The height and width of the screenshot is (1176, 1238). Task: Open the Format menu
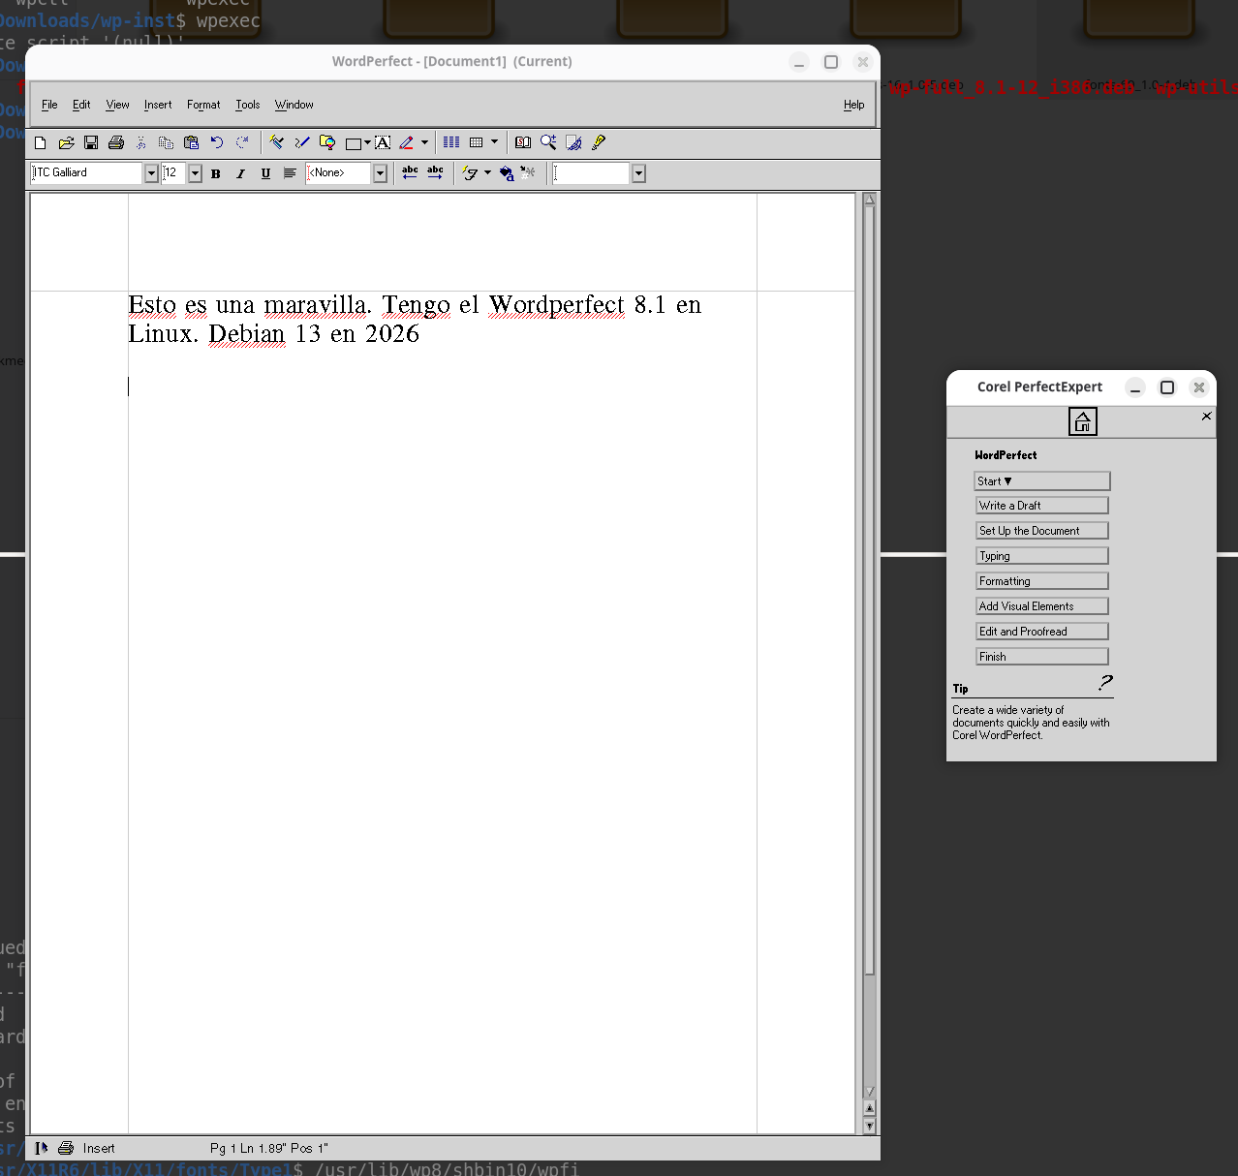[x=203, y=105]
